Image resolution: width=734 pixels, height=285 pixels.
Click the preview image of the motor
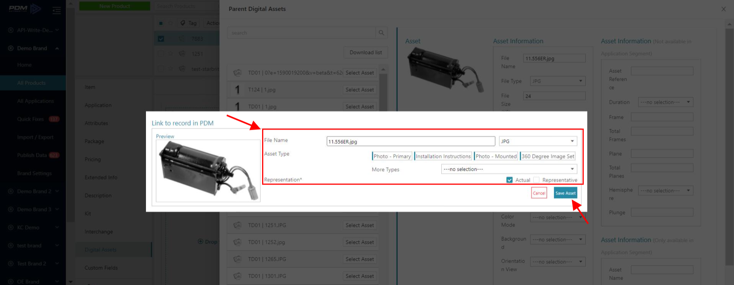(208, 171)
